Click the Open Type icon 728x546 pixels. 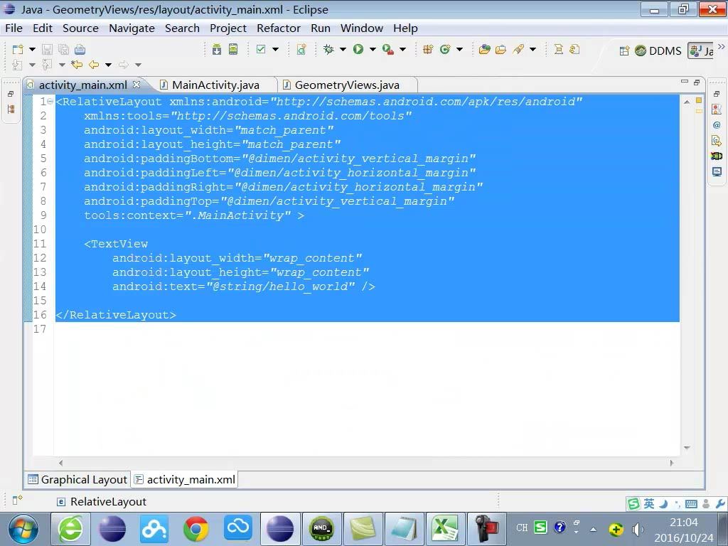coord(485,49)
